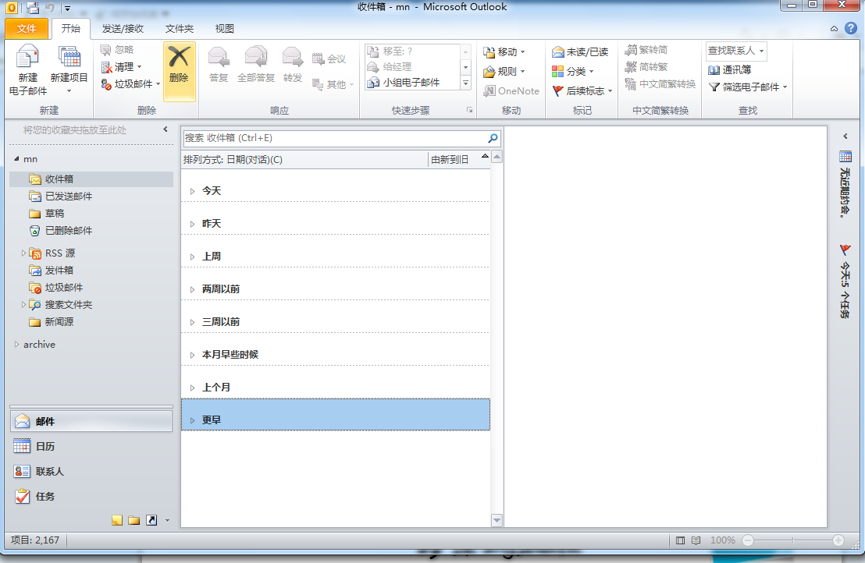The image size is (865, 563).
Task: Open the 垃圾邮件 dropdown in ribbon
Action: pyautogui.click(x=130, y=83)
